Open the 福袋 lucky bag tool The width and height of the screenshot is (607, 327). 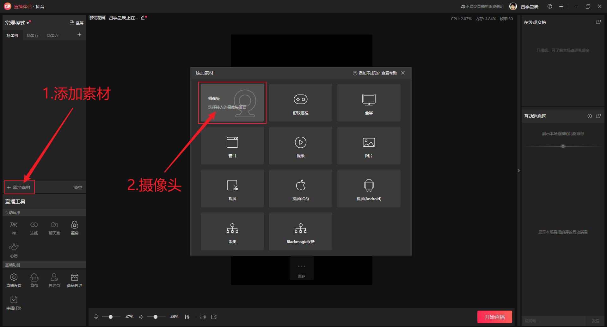(75, 228)
